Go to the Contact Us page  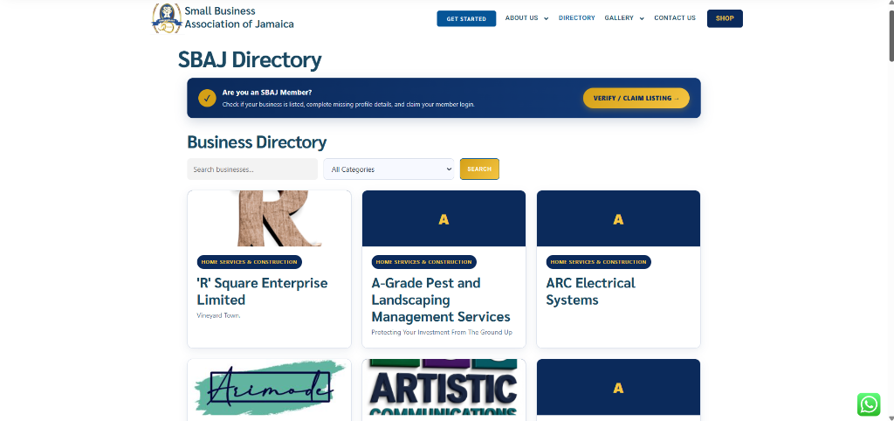675,18
